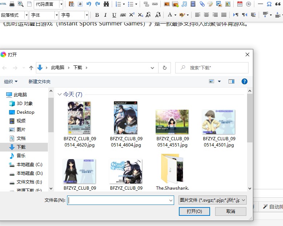The width and height of the screenshot is (283, 226).
Task: Click the multiple image upload icon
Action: pos(176,4)
